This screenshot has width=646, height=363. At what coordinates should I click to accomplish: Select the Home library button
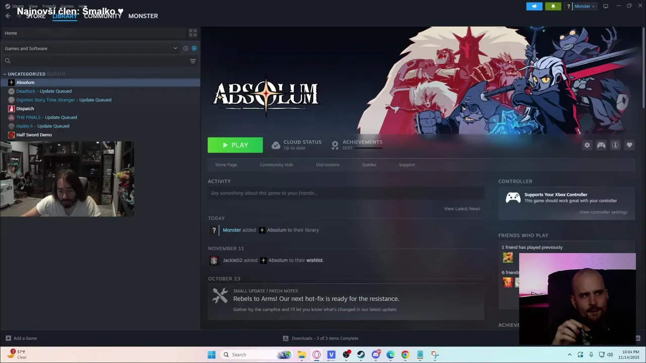point(93,33)
